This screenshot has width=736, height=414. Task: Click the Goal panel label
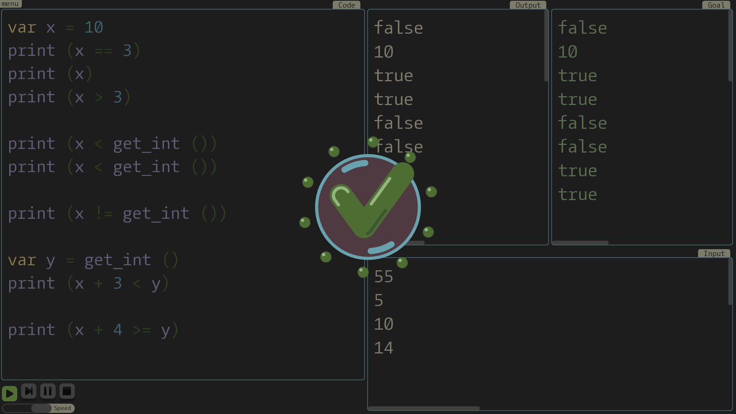coord(716,5)
